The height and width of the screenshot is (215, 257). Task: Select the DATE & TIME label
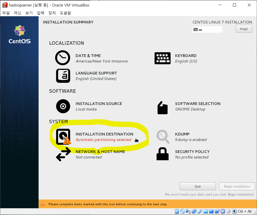click(x=88, y=56)
